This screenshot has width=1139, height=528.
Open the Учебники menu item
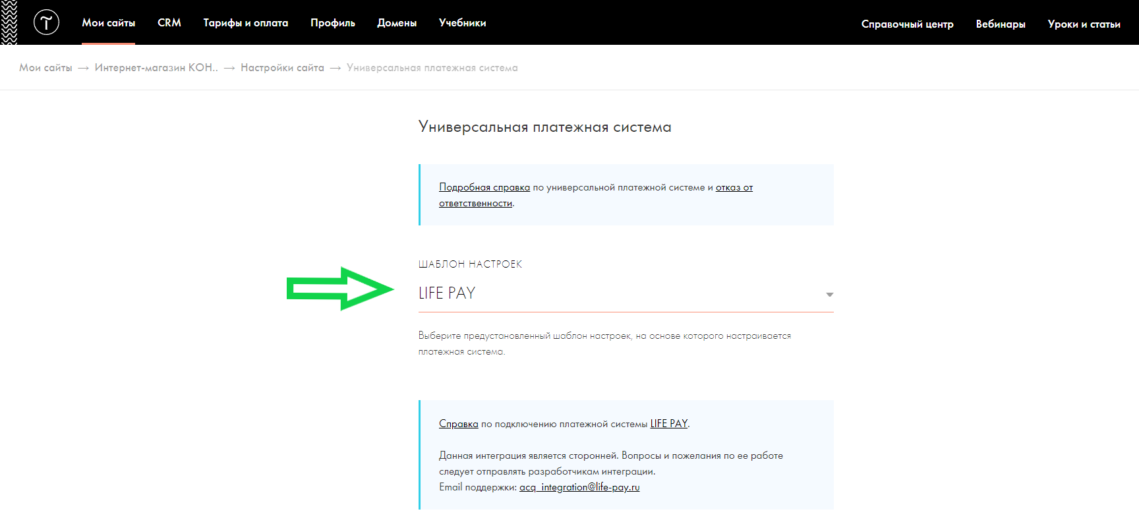pyautogui.click(x=462, y=22)
